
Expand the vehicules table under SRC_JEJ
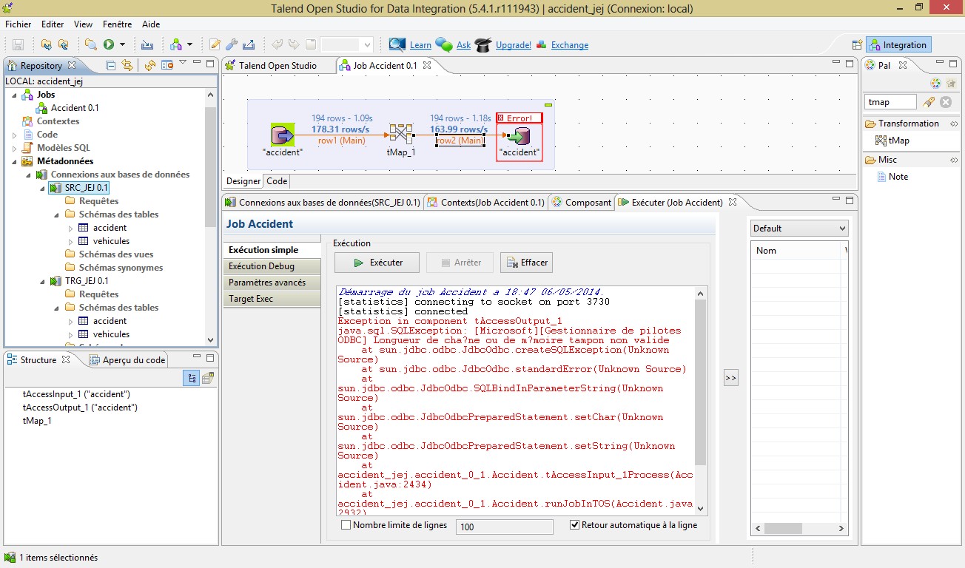70,241
